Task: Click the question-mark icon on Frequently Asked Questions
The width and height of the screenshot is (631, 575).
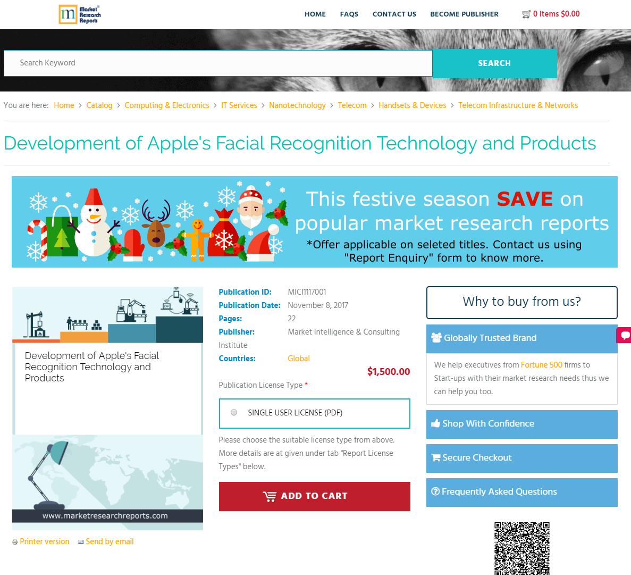Action: (x=436, y=491)
